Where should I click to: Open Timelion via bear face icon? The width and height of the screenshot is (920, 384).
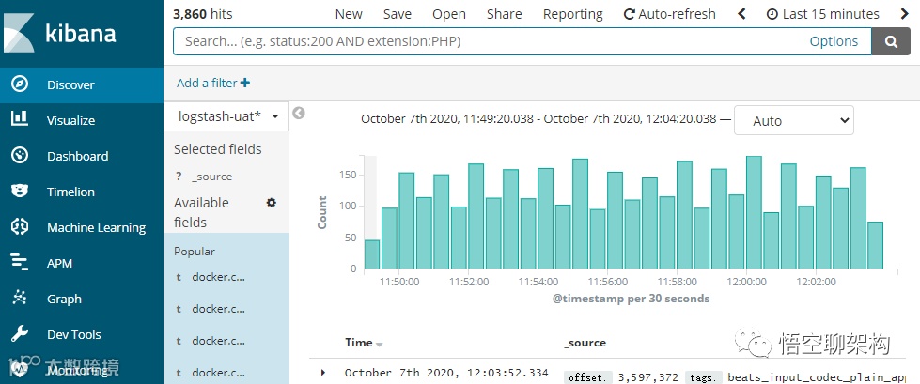[20, 192]
